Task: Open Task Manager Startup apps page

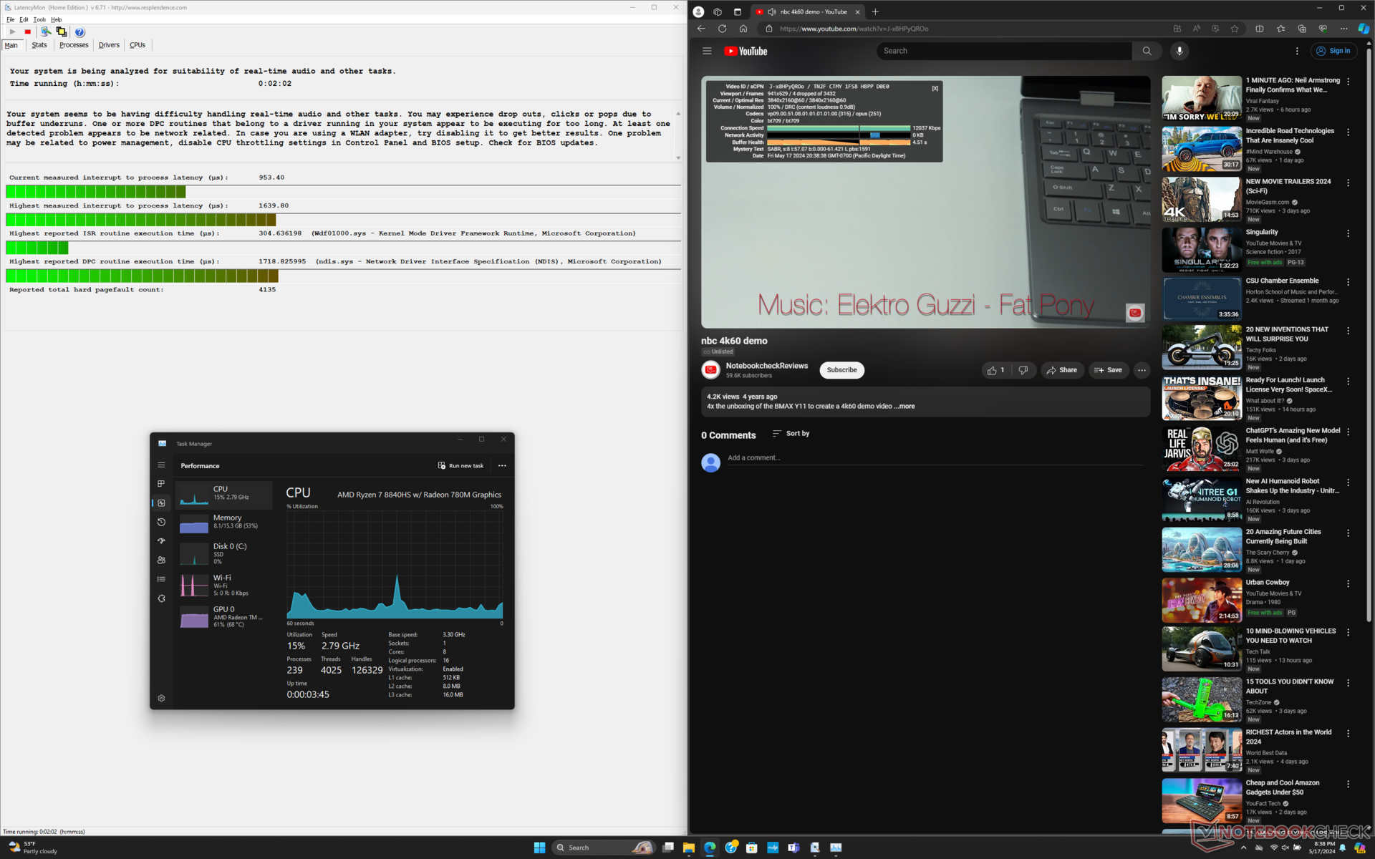Action: [161, 541]
